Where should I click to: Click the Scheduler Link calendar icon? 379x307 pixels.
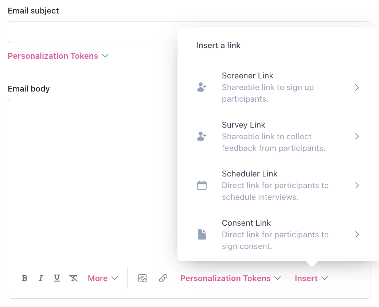click(202, 185)
